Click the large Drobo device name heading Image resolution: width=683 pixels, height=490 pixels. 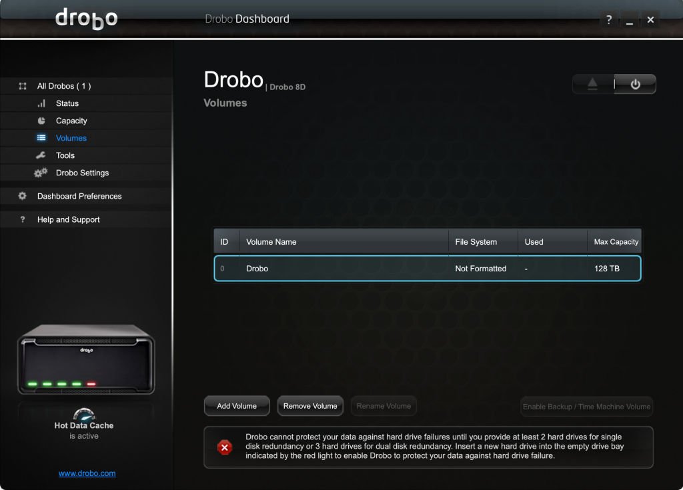tap(233, 80)
